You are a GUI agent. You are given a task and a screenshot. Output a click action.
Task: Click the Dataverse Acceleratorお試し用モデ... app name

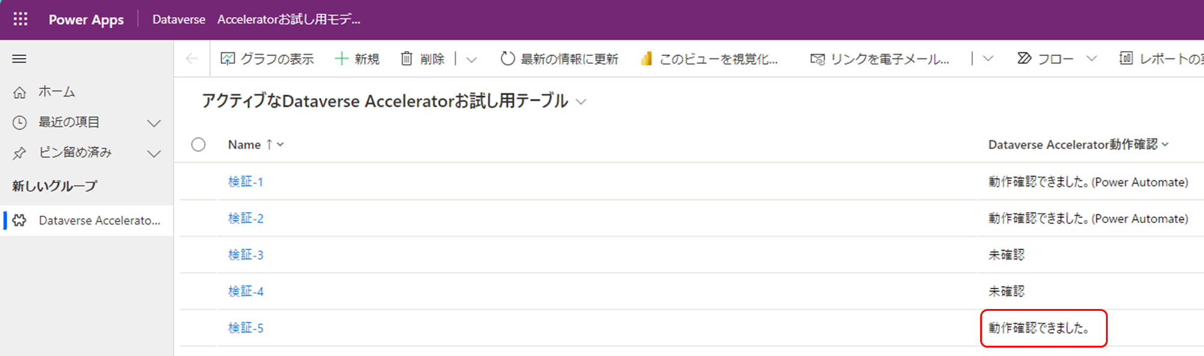click(x=256, y=19)
